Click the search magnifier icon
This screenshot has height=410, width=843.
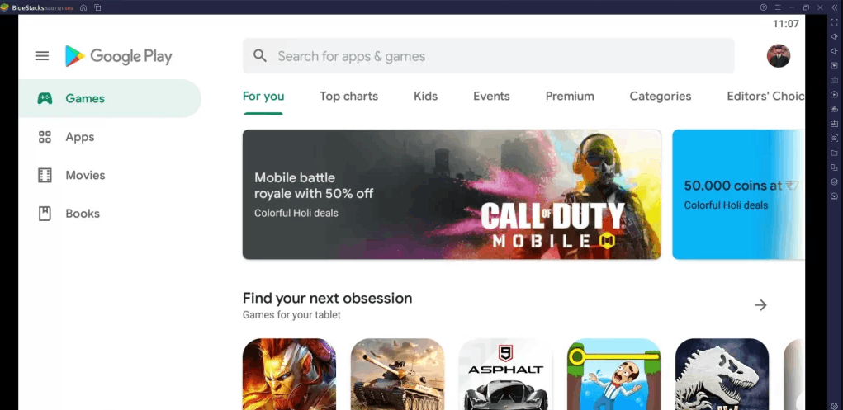coord(260,56)
